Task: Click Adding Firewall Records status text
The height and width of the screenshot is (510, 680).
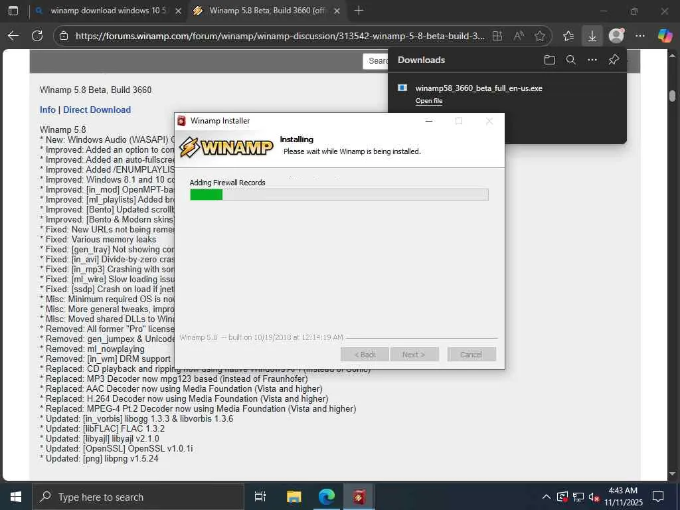Action: pos(227,183)
